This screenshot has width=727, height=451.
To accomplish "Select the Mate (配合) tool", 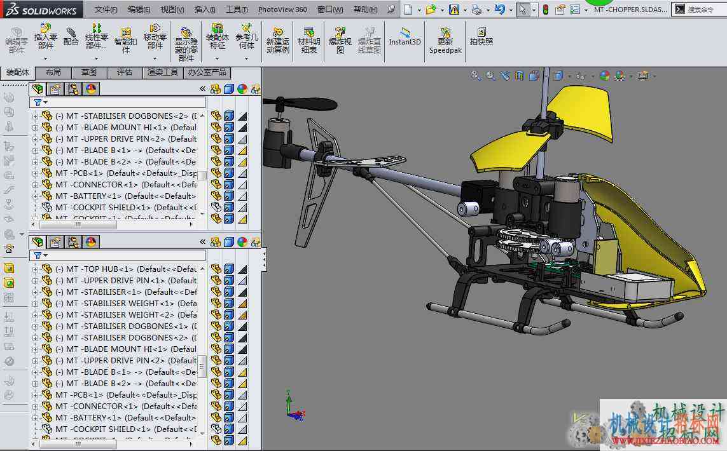I will [x=71, y=37].
